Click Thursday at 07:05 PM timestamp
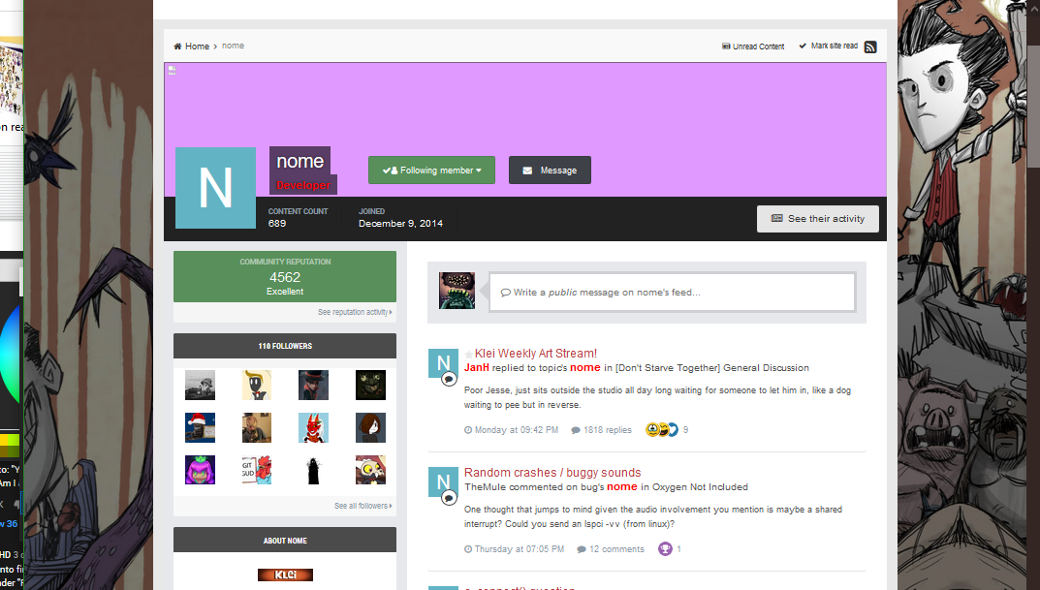 click(514, 549)
